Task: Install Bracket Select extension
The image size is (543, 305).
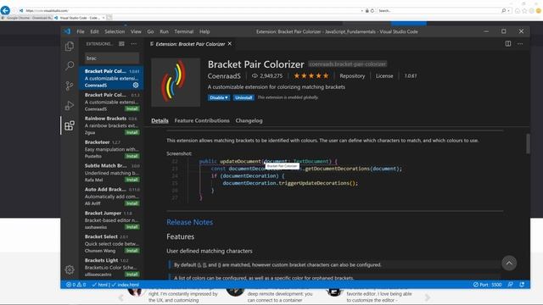Action: pos(132,251)
